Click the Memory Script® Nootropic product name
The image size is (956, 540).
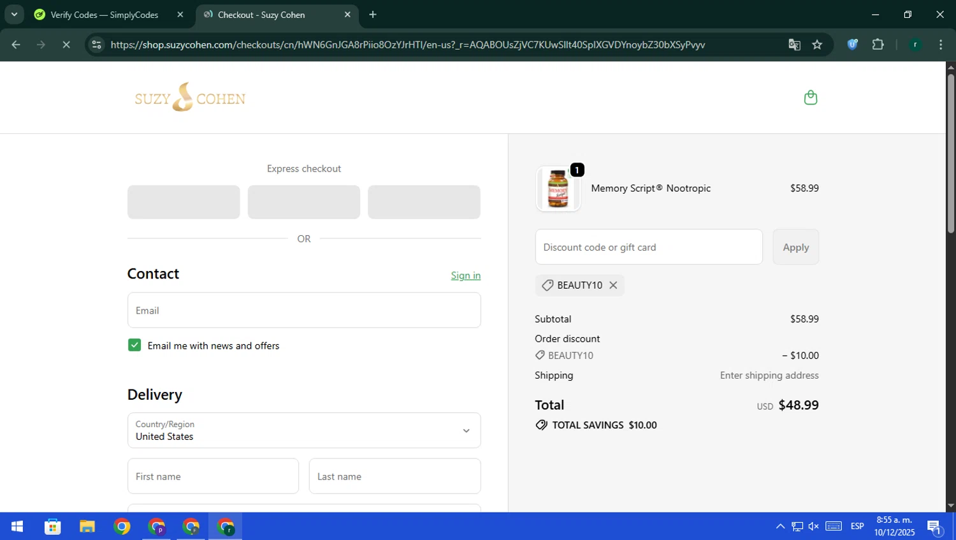point(651,188)
